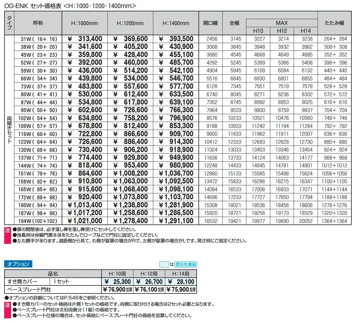Click price ¥949,900 in 137W row
This screenshot has width=355, height=321.
(x=176, y=158)
